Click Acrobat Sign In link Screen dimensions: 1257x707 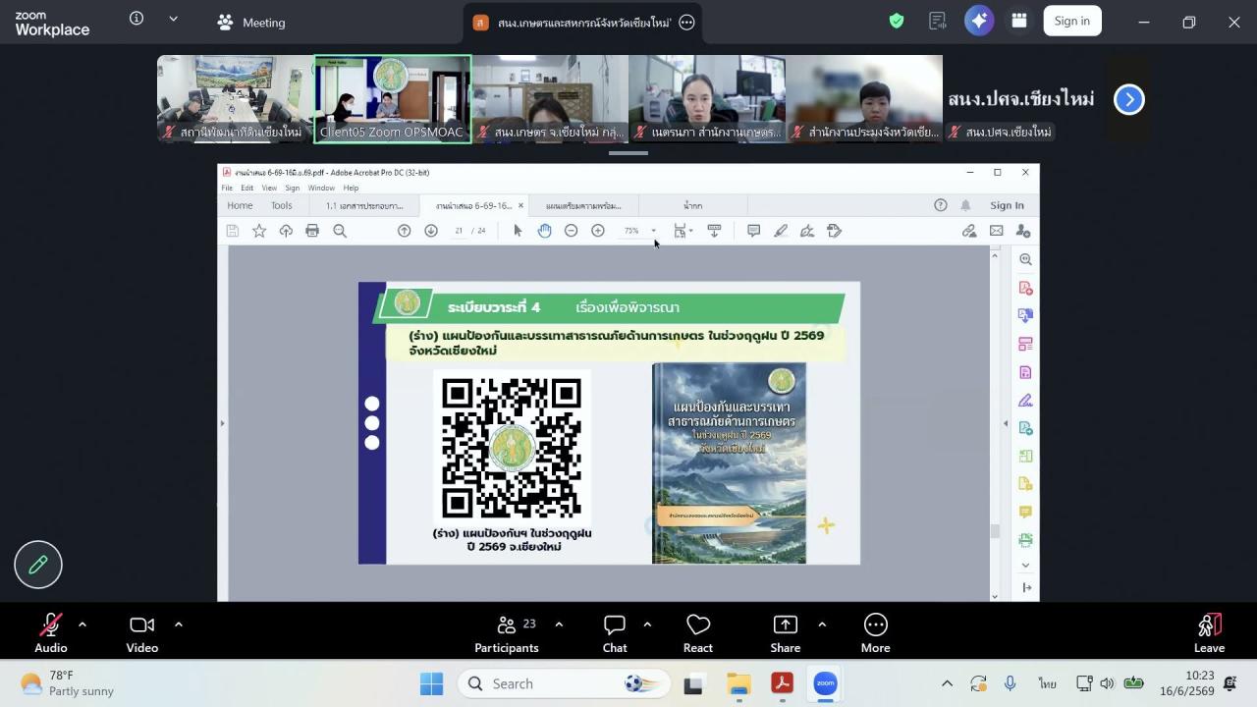(1007, 205)
